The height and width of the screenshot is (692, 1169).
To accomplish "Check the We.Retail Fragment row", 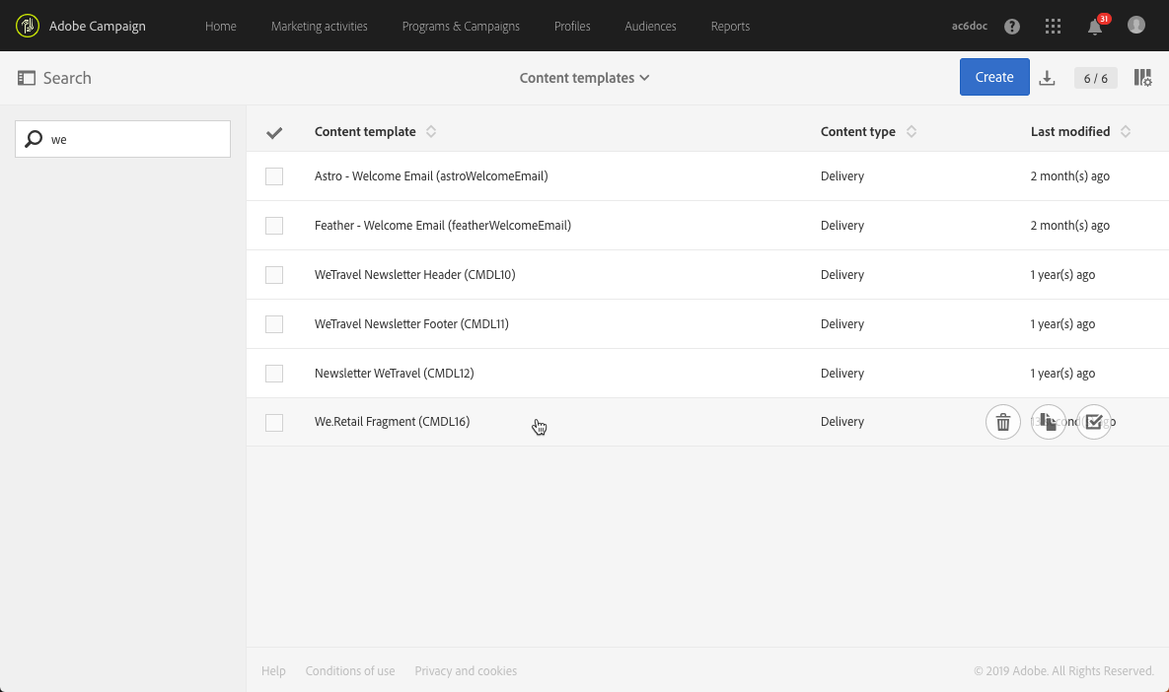I will pos(274,422).
